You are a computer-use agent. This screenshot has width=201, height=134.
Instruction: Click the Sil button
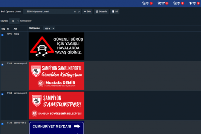click(115, 11)
